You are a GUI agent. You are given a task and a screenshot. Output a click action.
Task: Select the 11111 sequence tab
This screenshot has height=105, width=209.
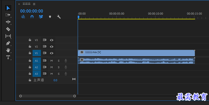27,4
